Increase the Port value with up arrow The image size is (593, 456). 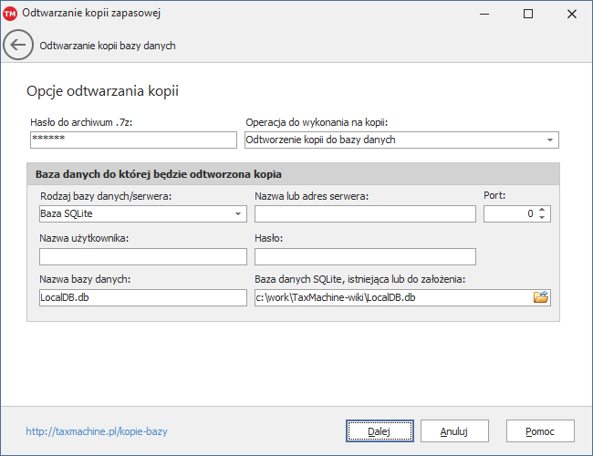pyautogui.click(x=542, y=210)
